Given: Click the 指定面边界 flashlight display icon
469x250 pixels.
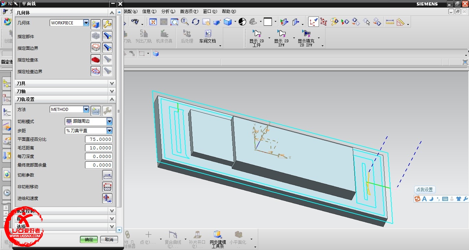Looking at the screenshot, I should [x=107, y=48].
